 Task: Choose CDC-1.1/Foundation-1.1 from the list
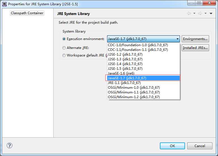tap(144, 50)
